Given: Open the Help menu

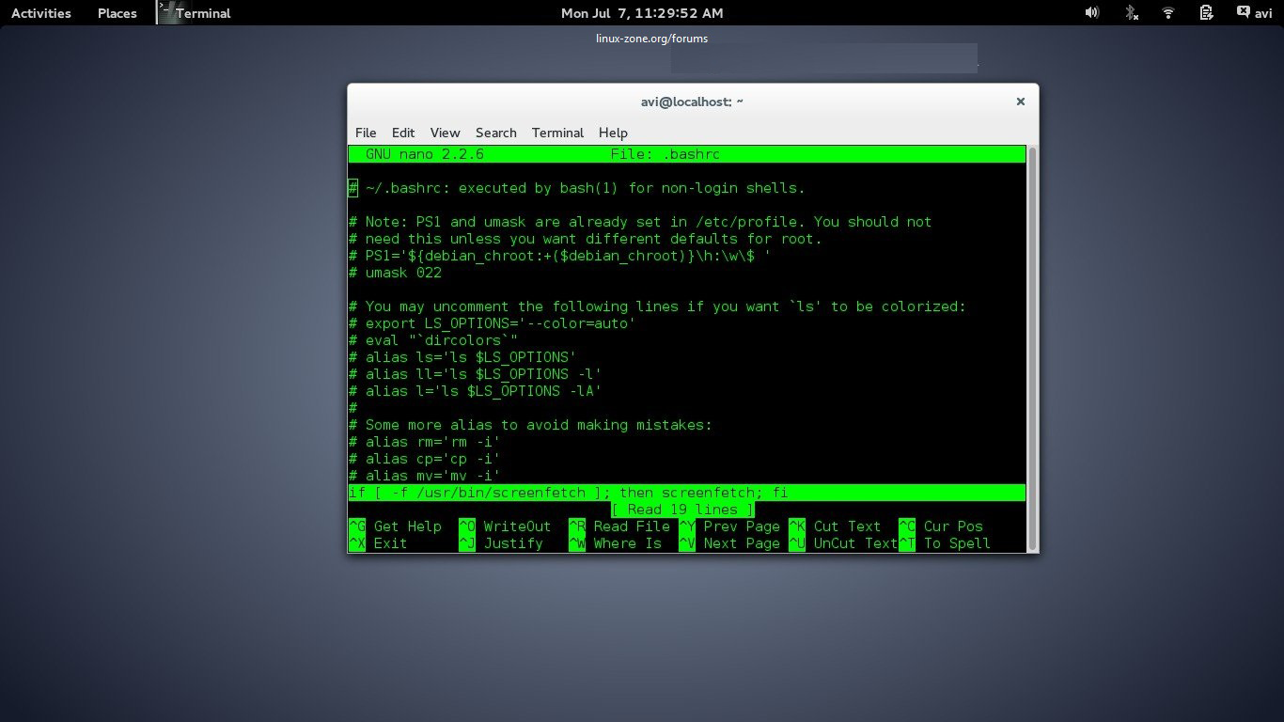Looking at the screenshot, I should 613,133.
